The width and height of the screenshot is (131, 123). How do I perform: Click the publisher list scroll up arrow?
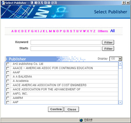120,64
